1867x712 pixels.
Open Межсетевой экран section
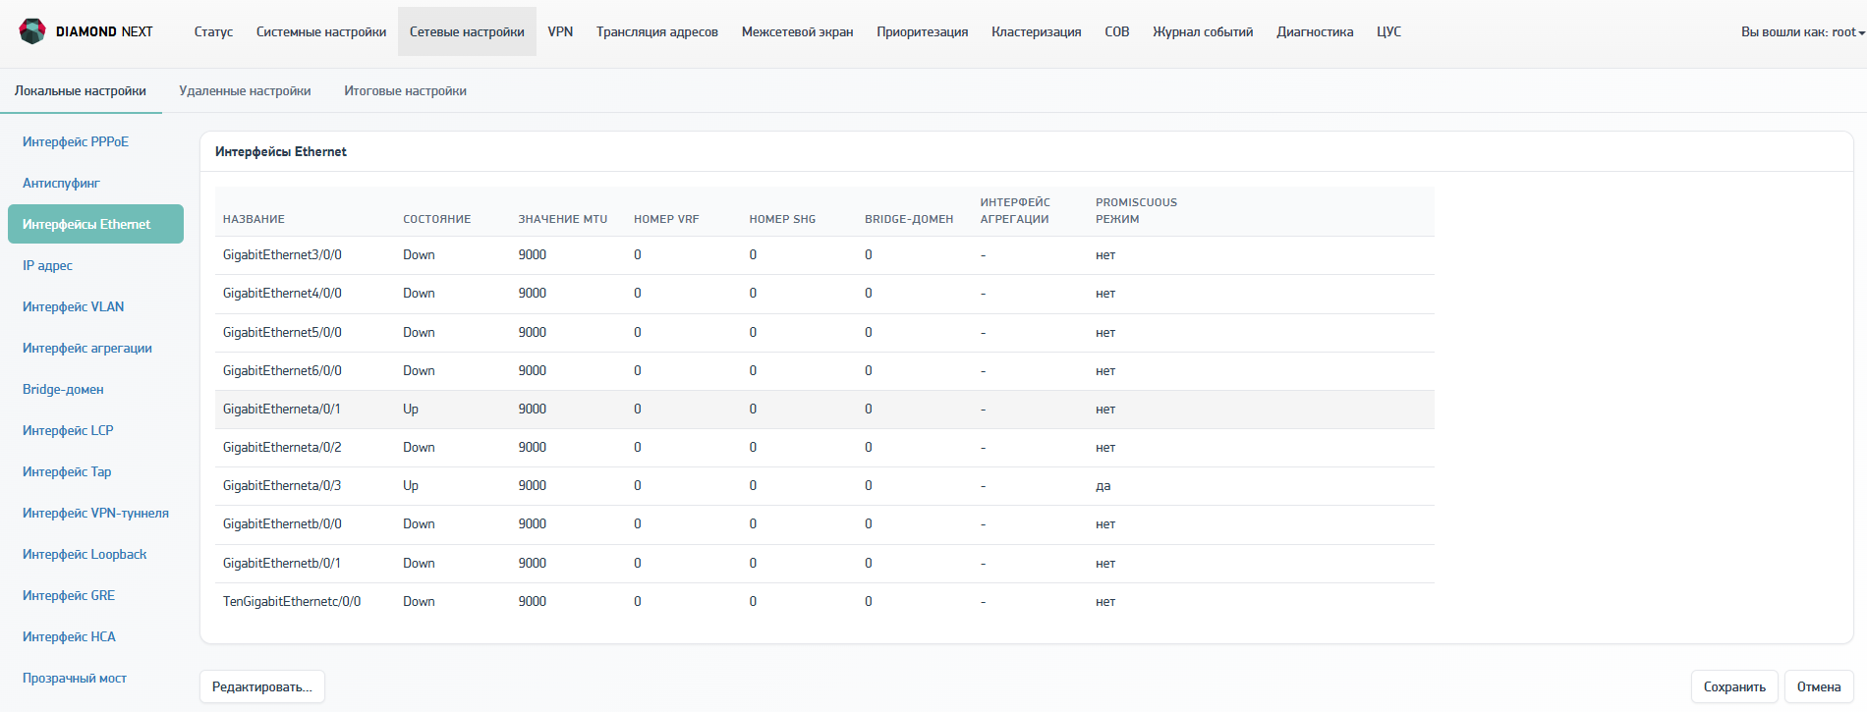(797, 31)
